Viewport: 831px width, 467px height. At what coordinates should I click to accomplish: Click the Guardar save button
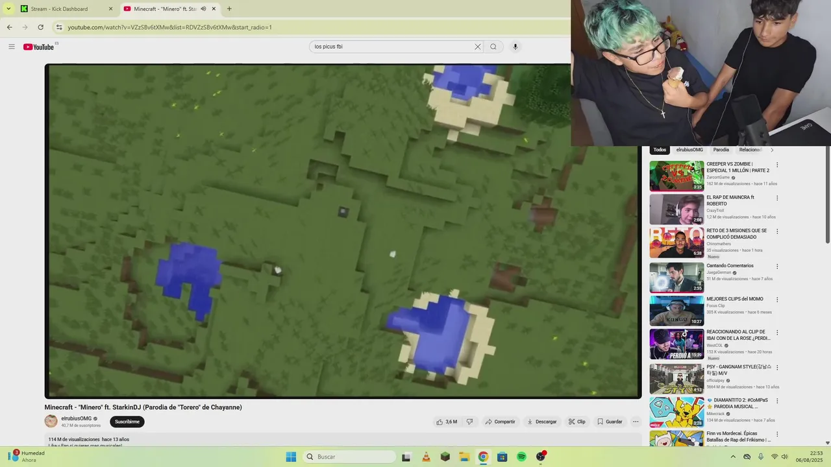(x=610, y=422)
